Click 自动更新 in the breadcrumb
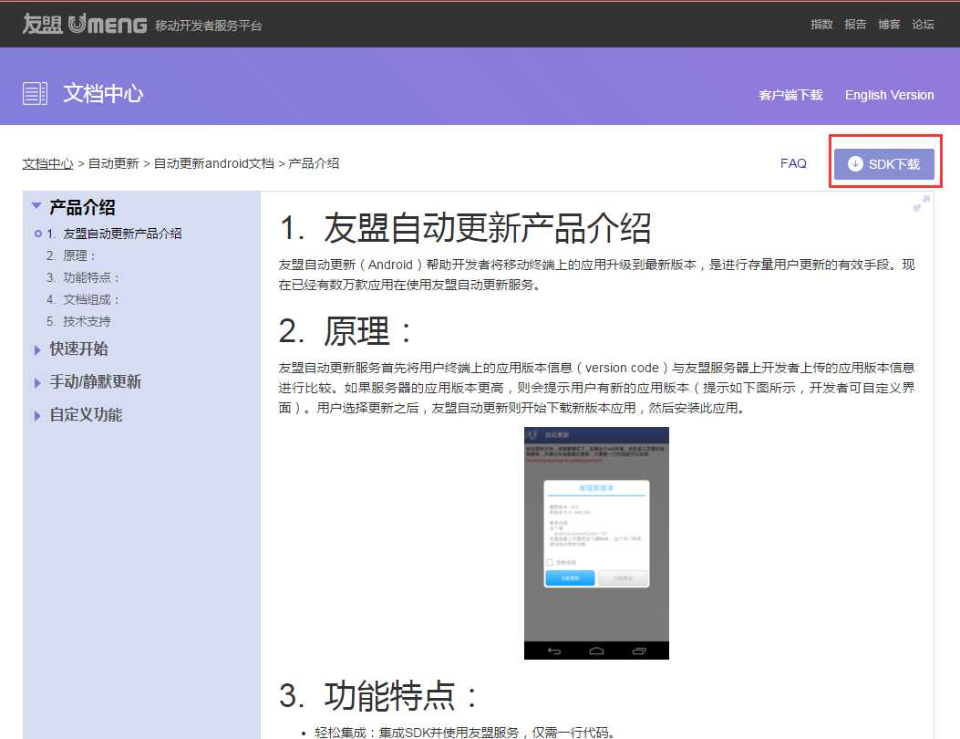 pyautogui.click(x=114, y=163)
